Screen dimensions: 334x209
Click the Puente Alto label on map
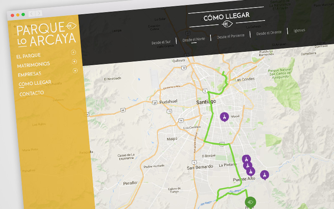click(244, 179)
